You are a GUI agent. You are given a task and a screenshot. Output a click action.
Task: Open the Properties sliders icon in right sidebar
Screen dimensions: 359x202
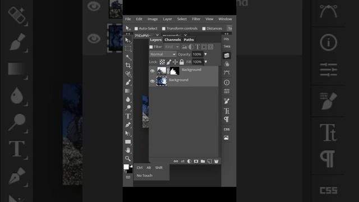coord(227,91)
